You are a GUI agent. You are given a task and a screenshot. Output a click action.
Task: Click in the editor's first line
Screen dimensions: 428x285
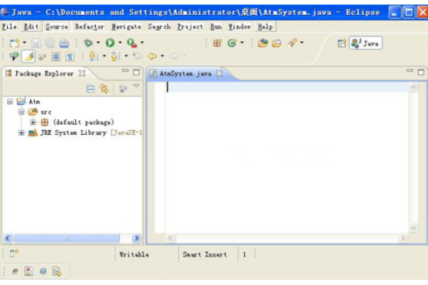(286, 87)
